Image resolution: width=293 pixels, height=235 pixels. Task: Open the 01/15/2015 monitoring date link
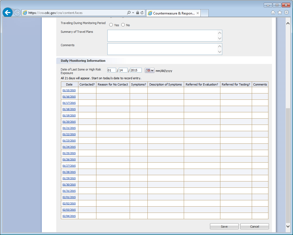[x=69, y=90]
